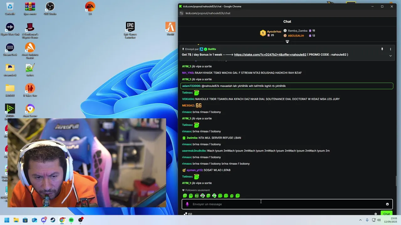Open Stream Deck desktop shortcut

coord(10,49)
